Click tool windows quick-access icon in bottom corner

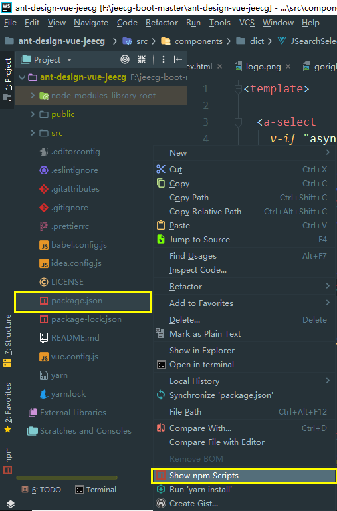click(11, 504)
